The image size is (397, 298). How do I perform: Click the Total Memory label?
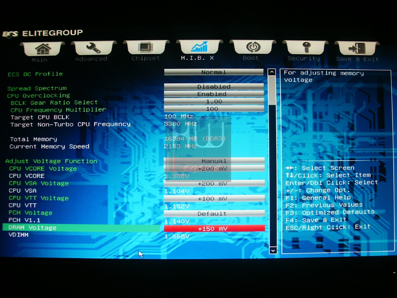coord(33,139)
